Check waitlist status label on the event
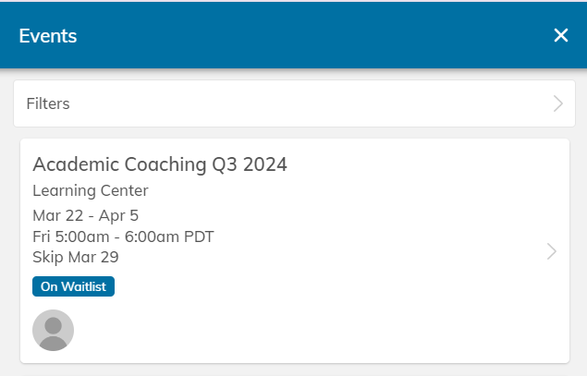587x376 pixels. [73, 286]
